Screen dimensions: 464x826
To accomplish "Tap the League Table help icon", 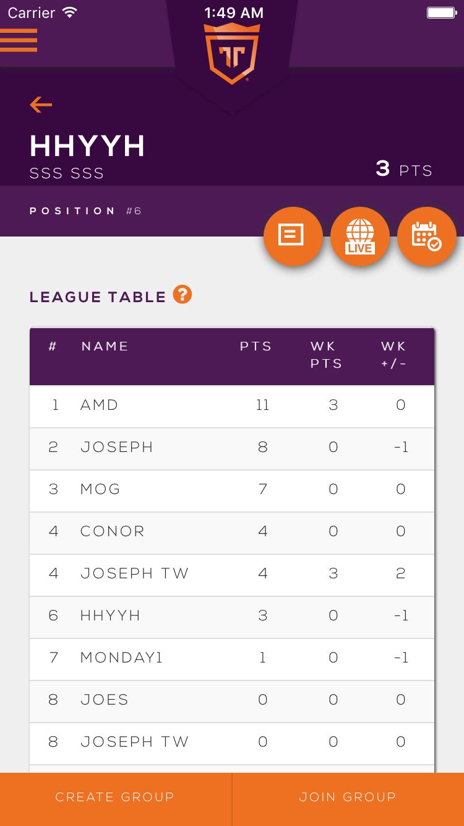I will coord(182,295).
